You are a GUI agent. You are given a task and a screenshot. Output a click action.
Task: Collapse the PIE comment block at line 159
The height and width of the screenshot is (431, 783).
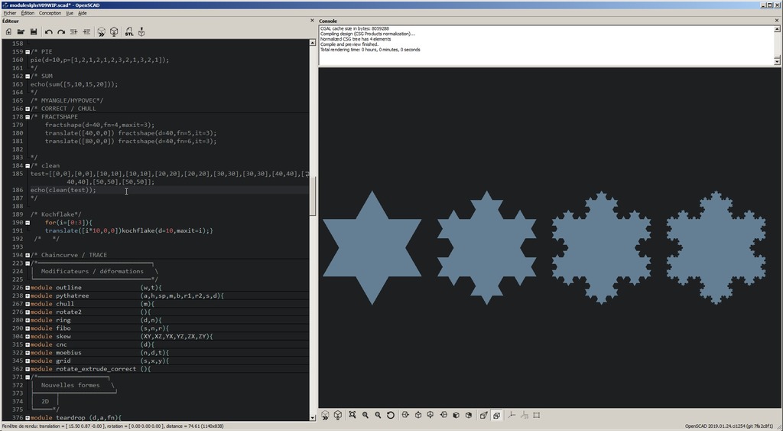(28, 52)
